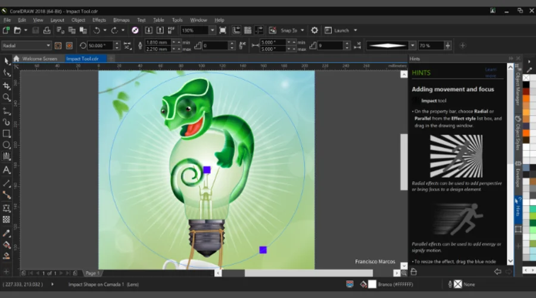Select the Crop tool
The height and width of the screenshot is (298, 536).
pos(7,86)
